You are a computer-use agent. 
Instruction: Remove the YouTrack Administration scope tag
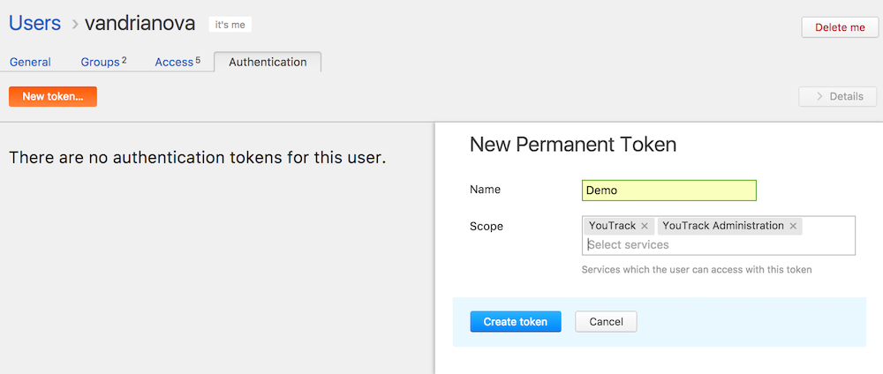coord(793,227)
